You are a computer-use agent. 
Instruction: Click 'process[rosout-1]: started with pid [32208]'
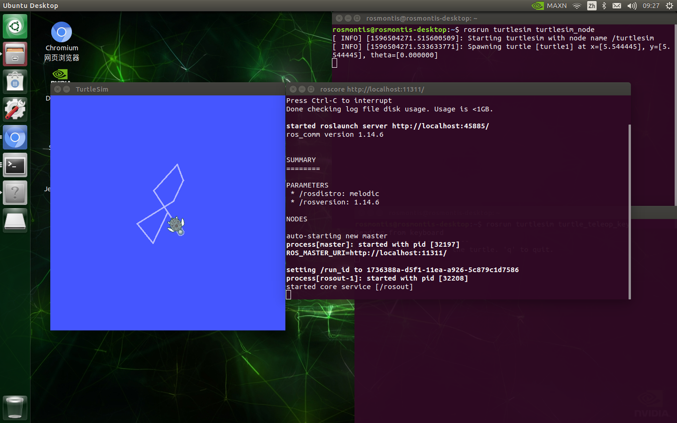coord(377,278)
